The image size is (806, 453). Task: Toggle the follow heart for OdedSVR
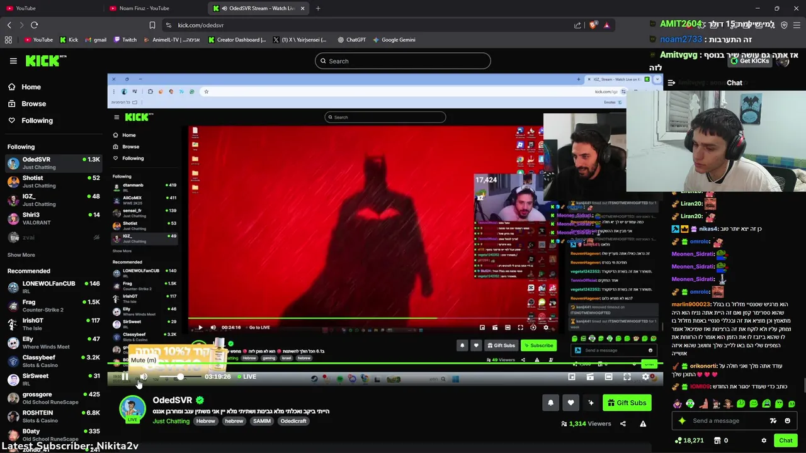(570, 403)
